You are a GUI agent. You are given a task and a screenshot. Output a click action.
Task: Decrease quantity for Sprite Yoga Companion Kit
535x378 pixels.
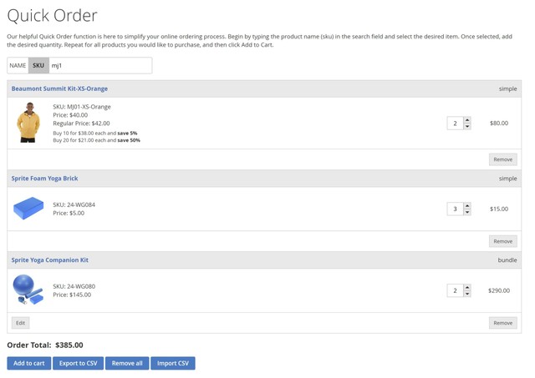[x=467, y=294]
